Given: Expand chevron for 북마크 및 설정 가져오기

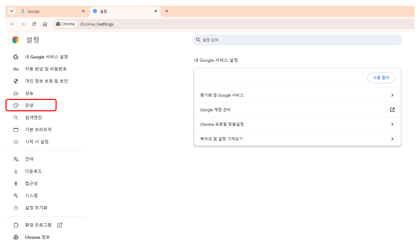Looking at the screenshot, I should [x=392, y=139].
